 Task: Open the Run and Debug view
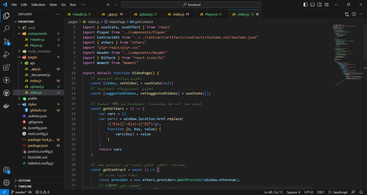pos(6,54)
